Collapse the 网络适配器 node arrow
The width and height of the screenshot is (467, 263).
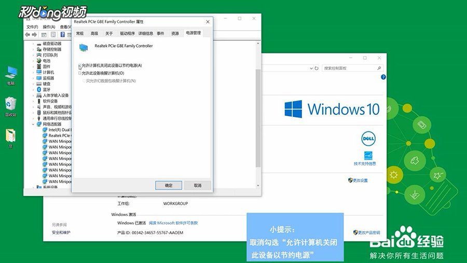pyautogui.click(x=33, y=124)
